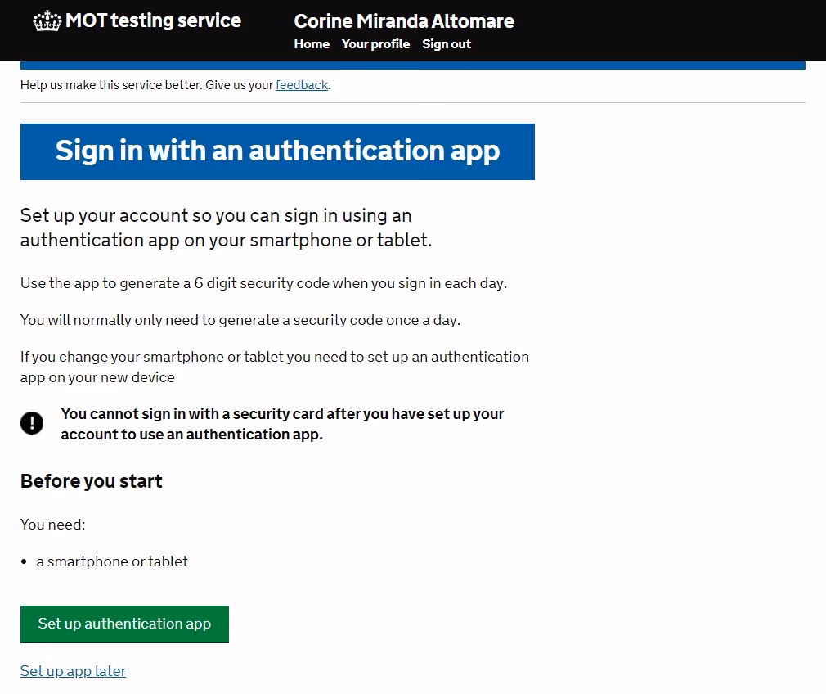Click the Sign in with an authentication app heading

(x=277, y=151)
